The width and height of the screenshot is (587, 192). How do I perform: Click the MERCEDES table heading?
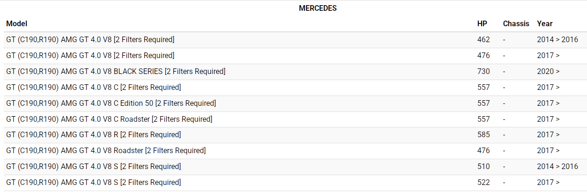point(318,8)
